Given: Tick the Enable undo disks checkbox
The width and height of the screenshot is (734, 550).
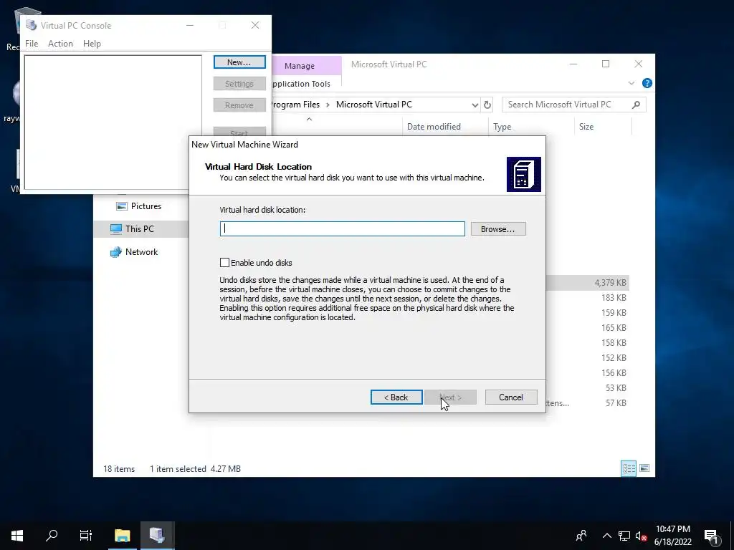Looking at the screenshot, I should 224,263.
